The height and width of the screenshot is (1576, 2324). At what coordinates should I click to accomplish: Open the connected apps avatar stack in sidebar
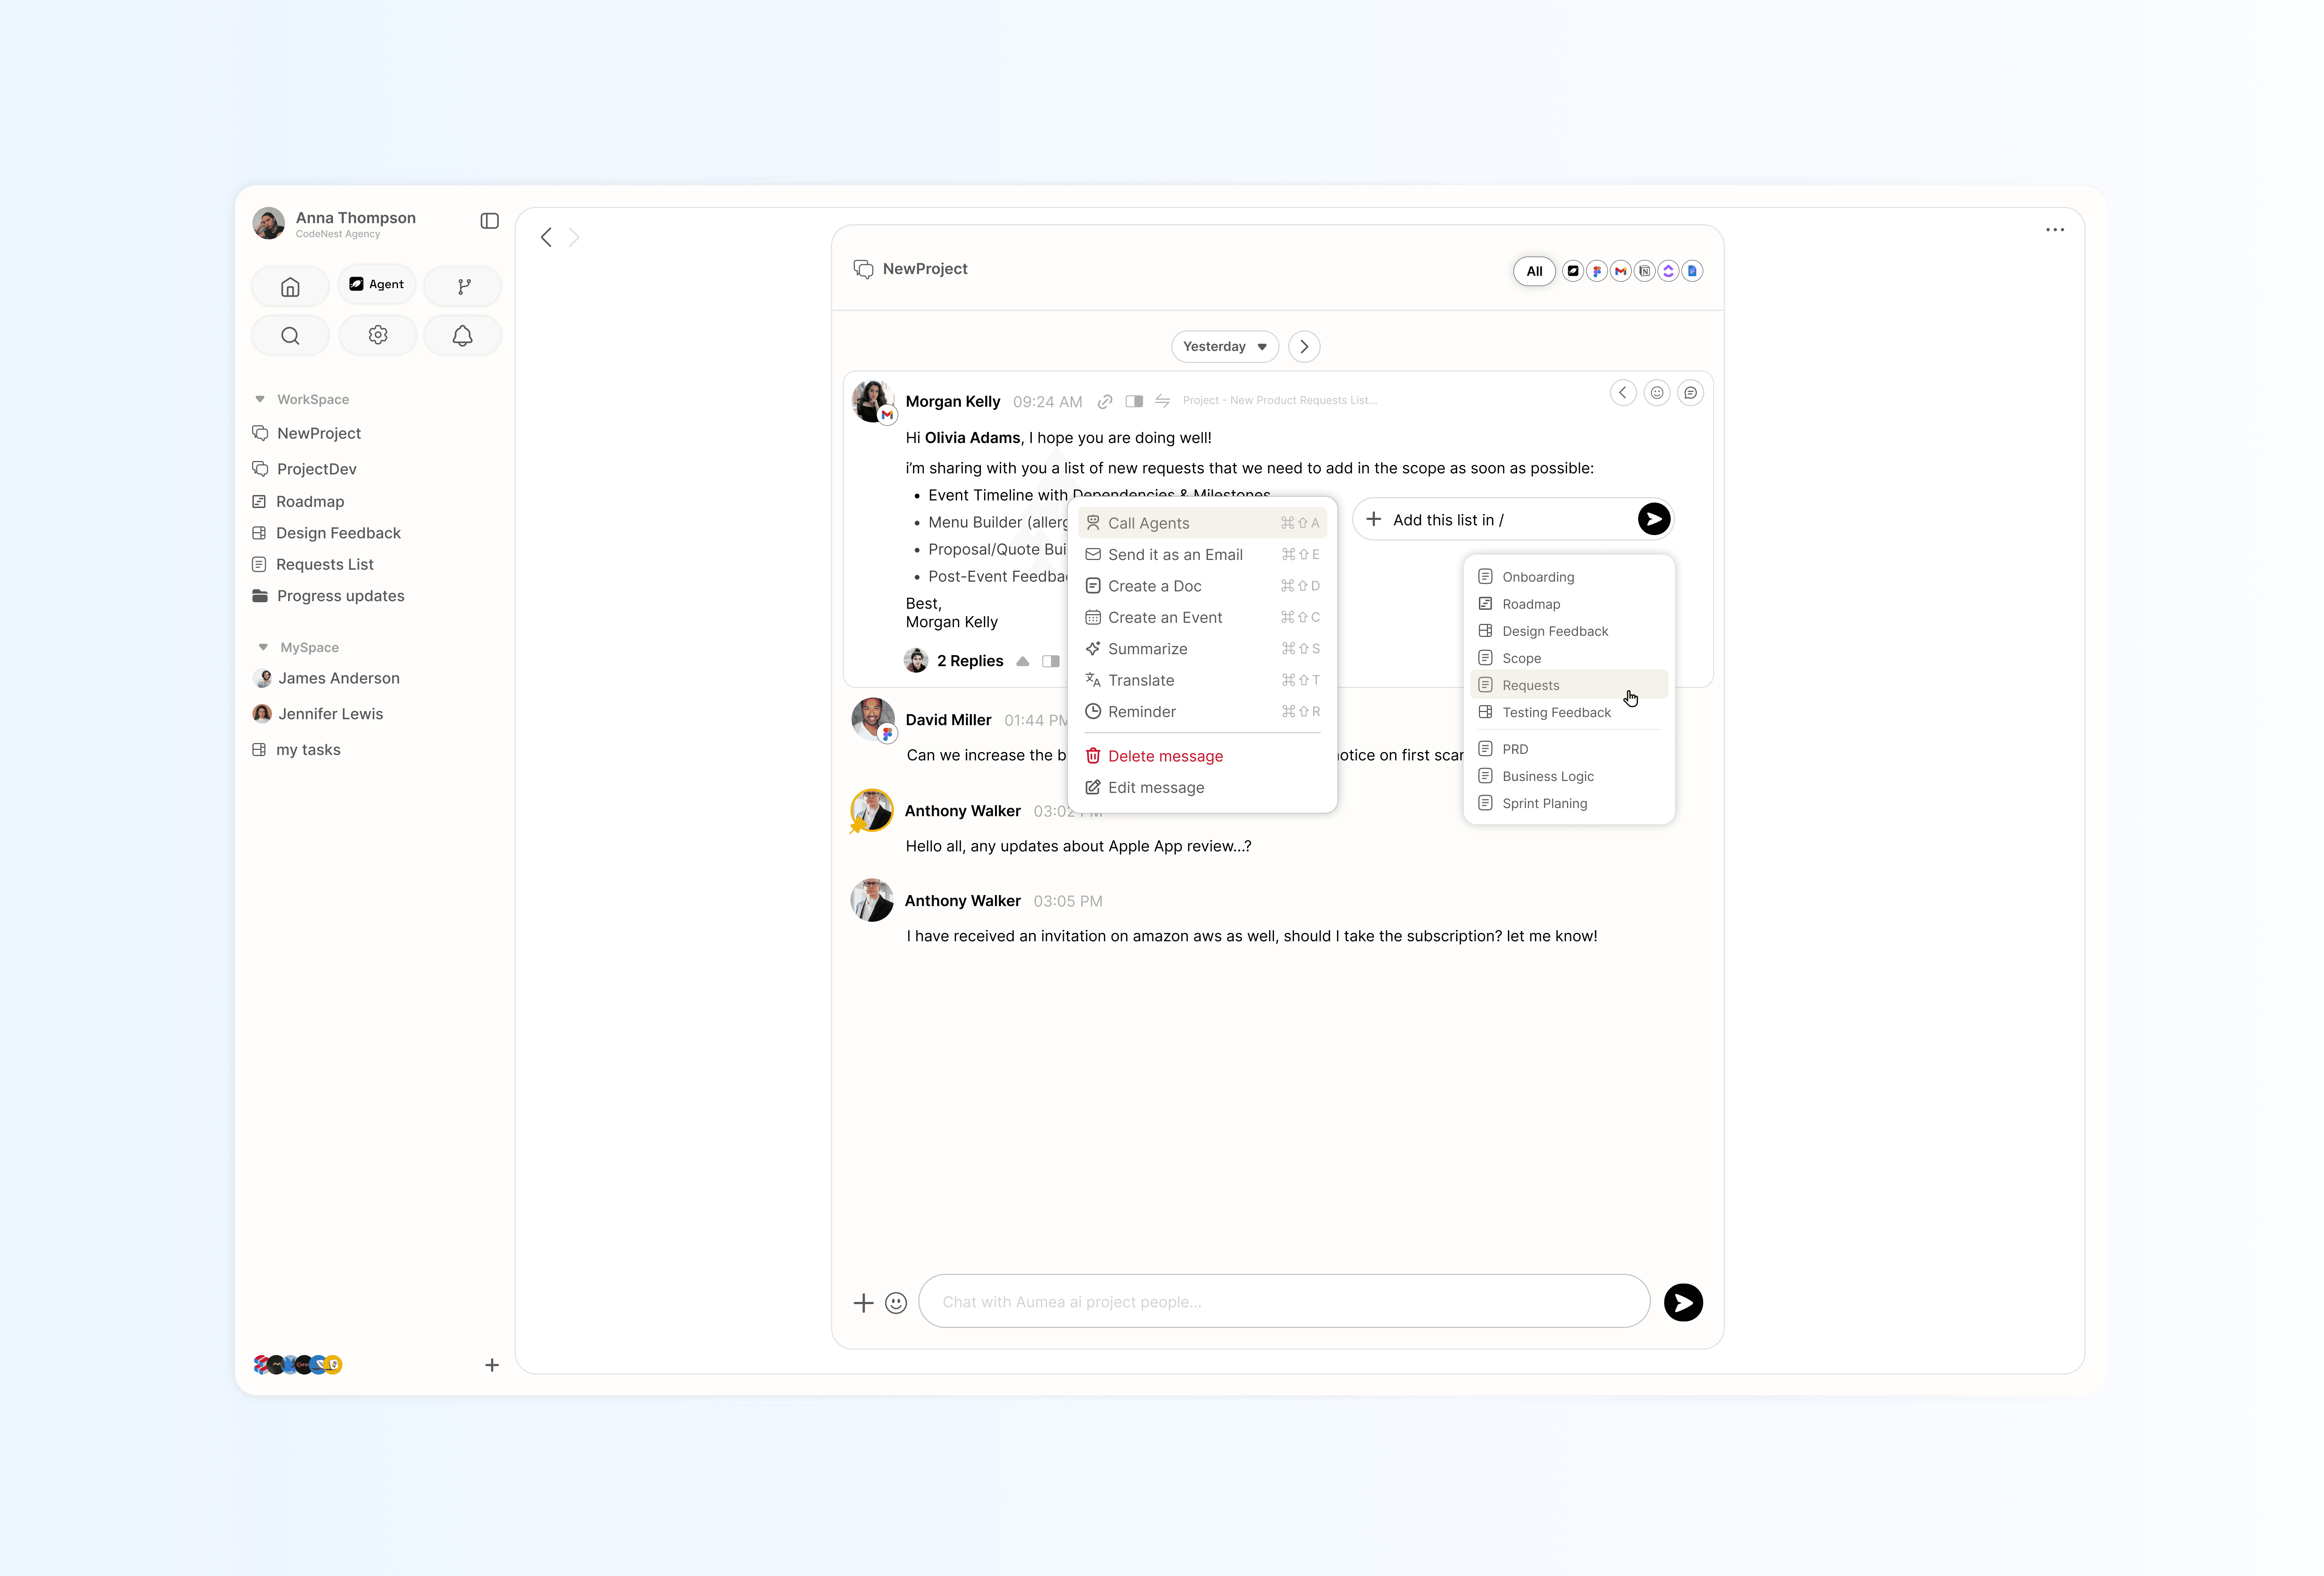pyautogui.click(x=298, y=1365)
